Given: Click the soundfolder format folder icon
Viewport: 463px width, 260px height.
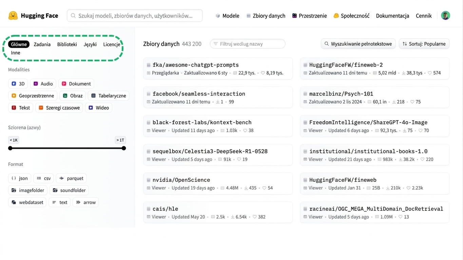Looking at the screenshot, I should point(55,190).
